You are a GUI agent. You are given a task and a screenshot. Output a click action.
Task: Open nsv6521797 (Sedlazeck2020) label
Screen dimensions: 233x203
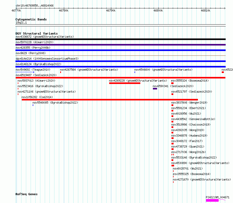[x=192, y=92]
